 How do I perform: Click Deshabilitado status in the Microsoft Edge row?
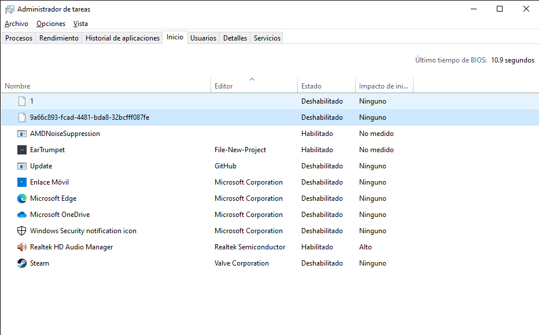pyautogui.click(x=322, y=198)
